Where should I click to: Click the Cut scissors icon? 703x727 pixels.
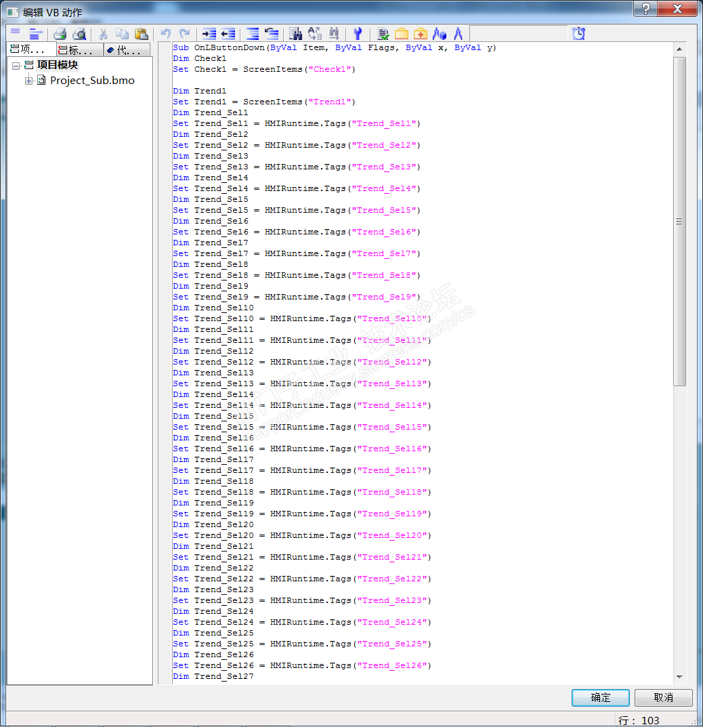[104, 33]
